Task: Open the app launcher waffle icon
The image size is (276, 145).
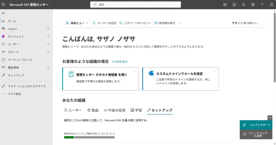Action: (3, 5)
